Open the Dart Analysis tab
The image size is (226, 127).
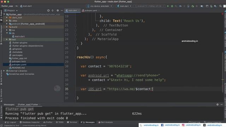pyautogui.click(x=106, y=122)
